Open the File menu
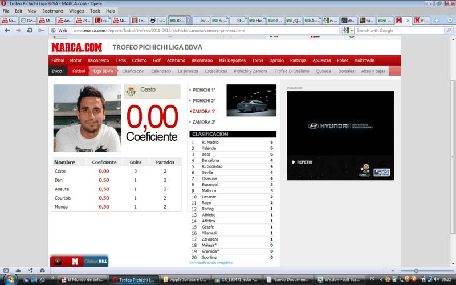456x285 pixels. (x=6, y=11)
